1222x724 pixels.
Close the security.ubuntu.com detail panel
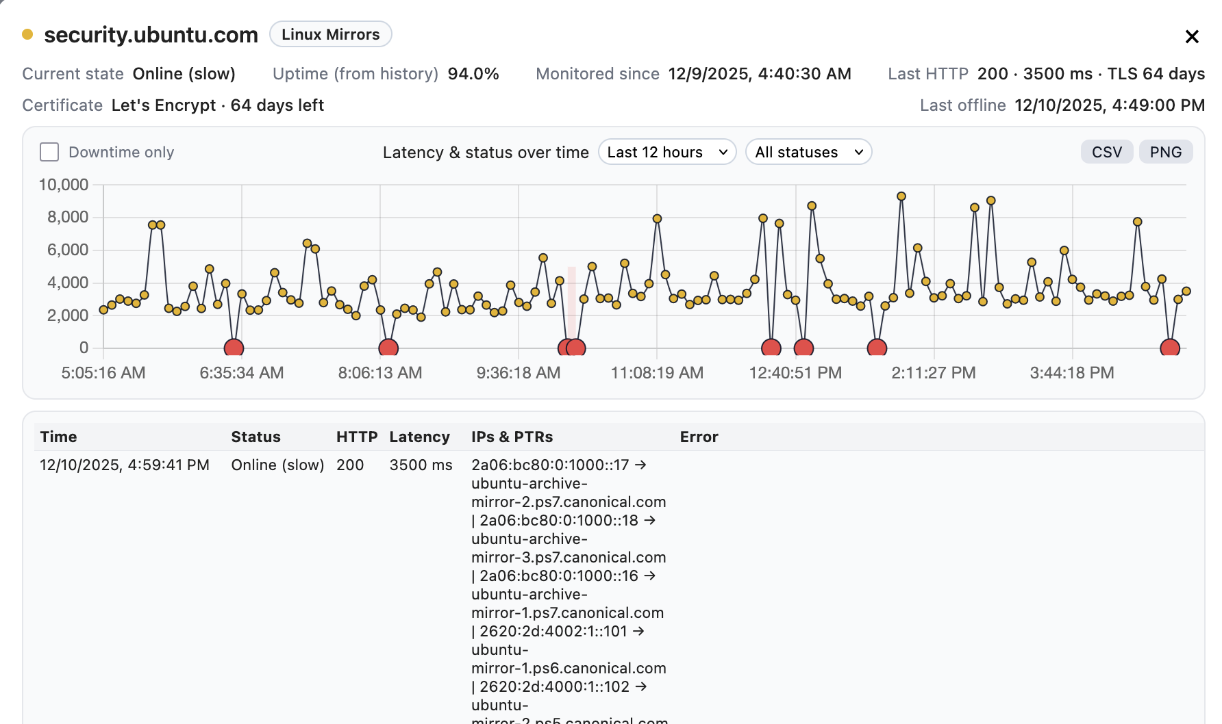pyautogui.click(x=1192, y=36)
